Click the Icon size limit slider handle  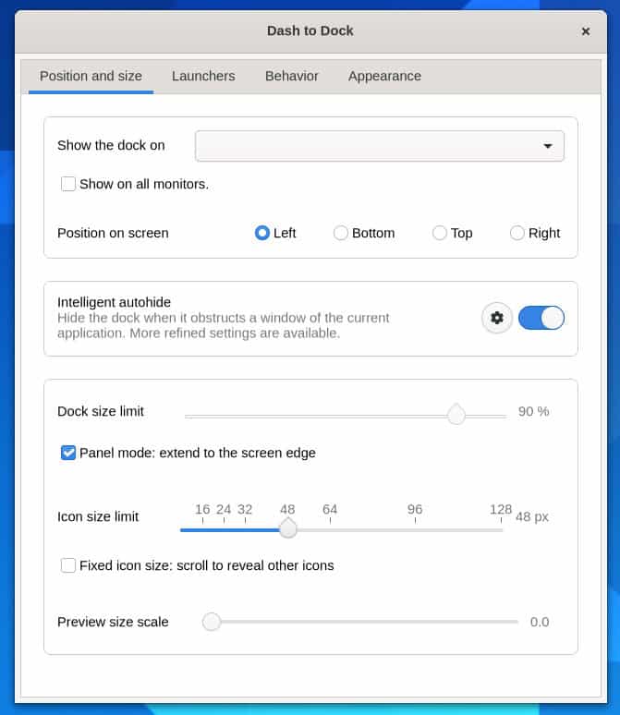[x=288, y=528]
